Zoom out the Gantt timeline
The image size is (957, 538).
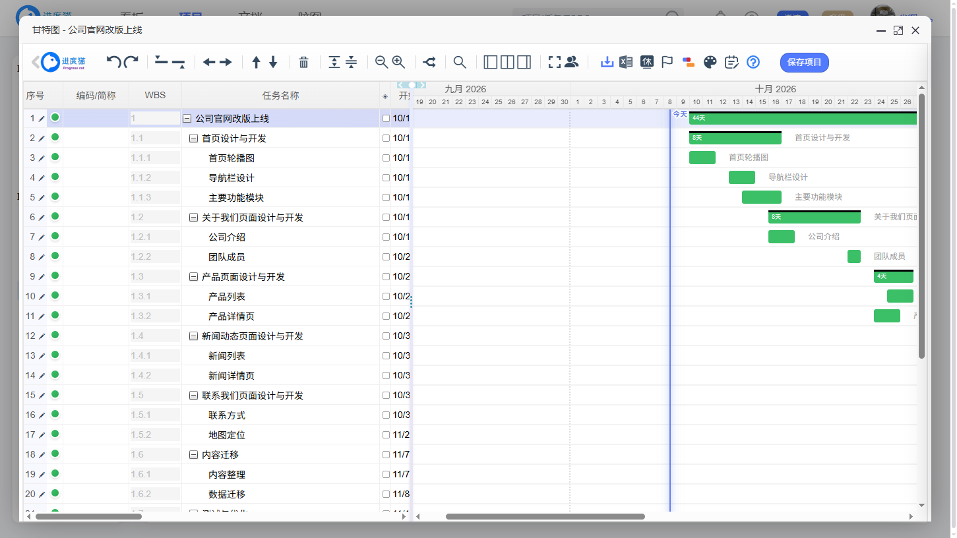click(x=381, y=62)
